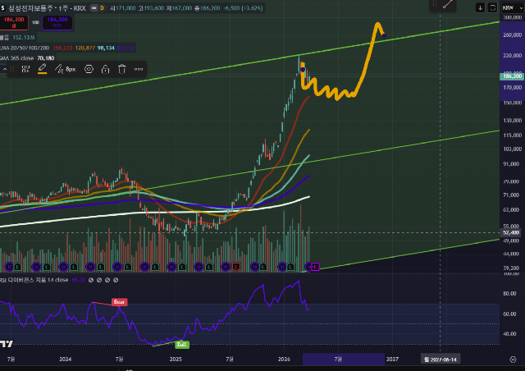Edit the order quantity 100 field
This screenshot has width=525, height=371.
click(x=35, y=22)
